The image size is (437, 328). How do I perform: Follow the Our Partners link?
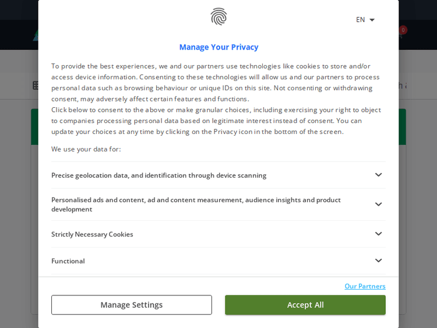point(365,286)
